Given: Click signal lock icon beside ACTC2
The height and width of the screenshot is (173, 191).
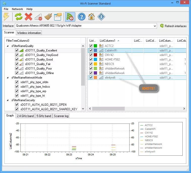Looking at the screenshot, I should coord(101,46).
